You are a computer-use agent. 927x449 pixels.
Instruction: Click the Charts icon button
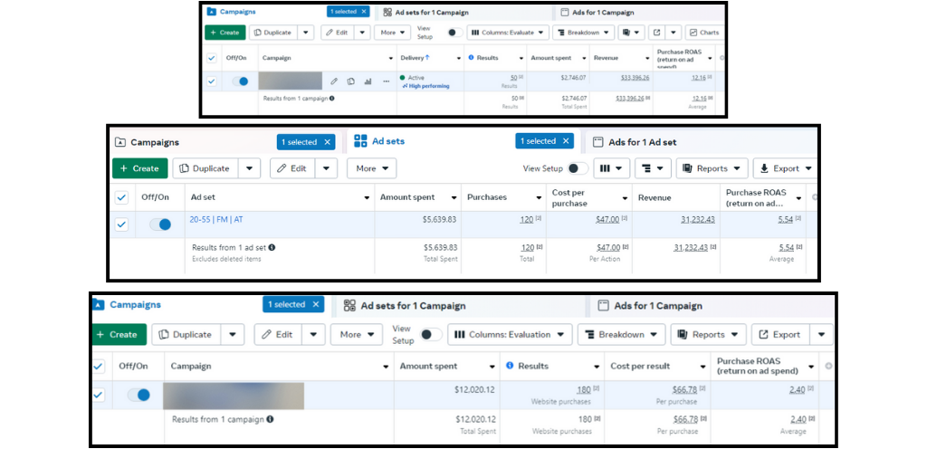[703, 33]
